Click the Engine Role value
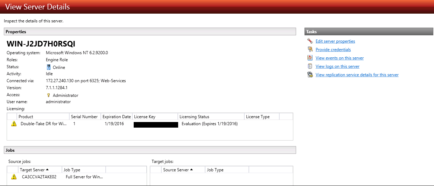This screenshot has height=186, width=434. click(x=57, y=60)
